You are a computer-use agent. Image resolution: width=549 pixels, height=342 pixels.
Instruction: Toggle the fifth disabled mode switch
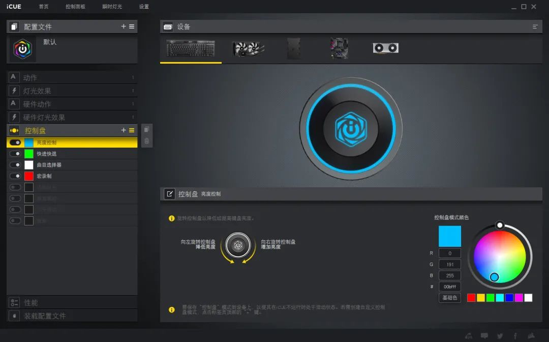pyautogui.click(x=15, y=187)
